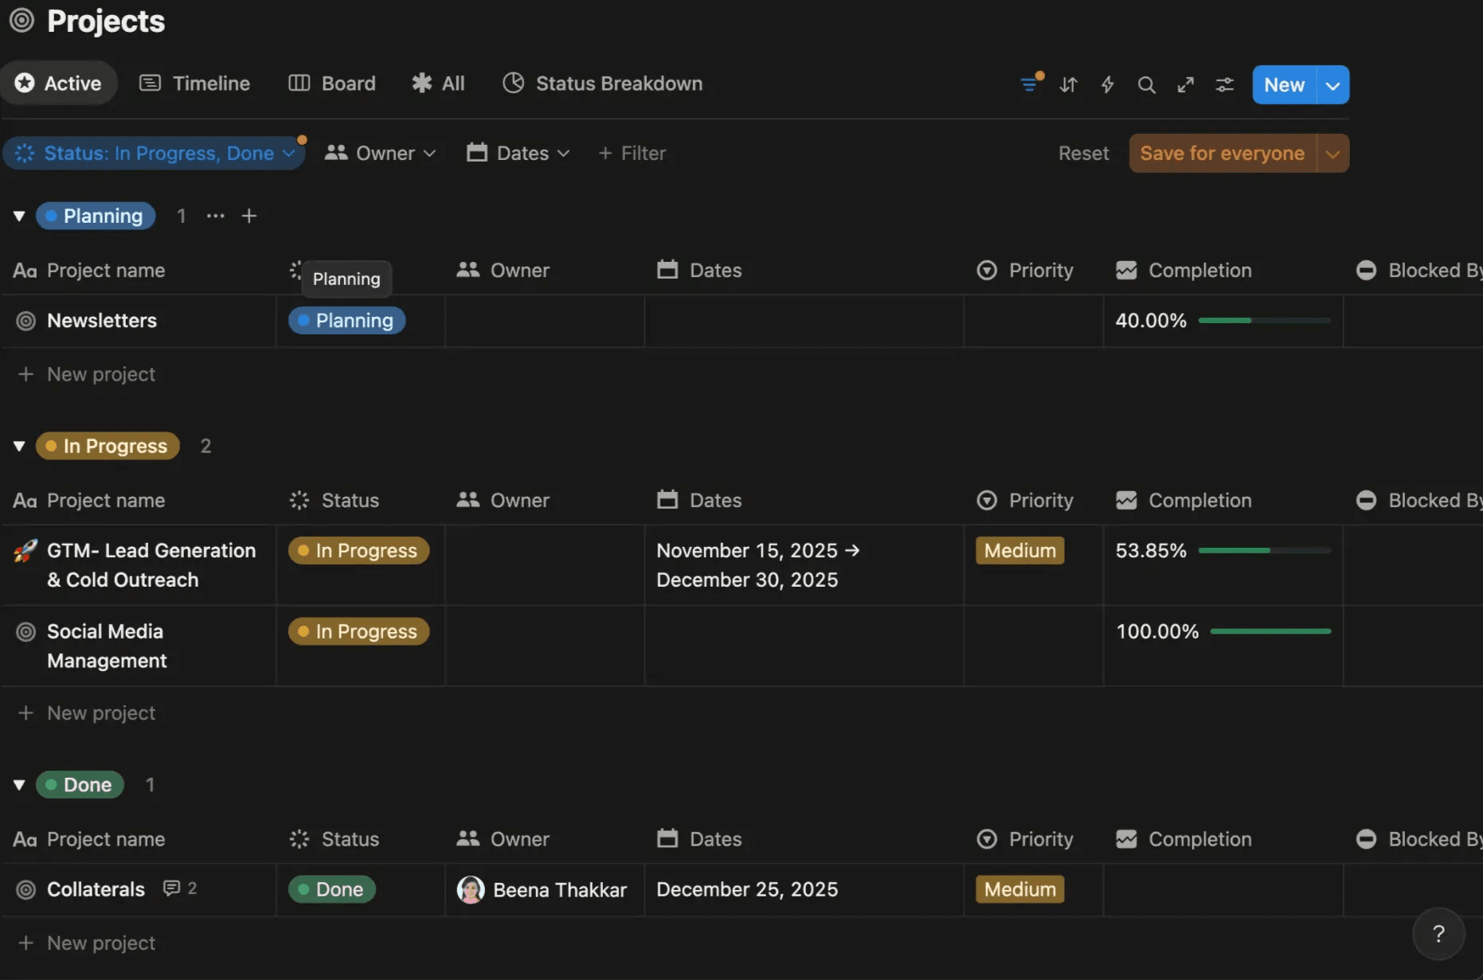Click the Reset button
The height and width of the screenshot is (980, 1483).
(x=1083, y=153)
